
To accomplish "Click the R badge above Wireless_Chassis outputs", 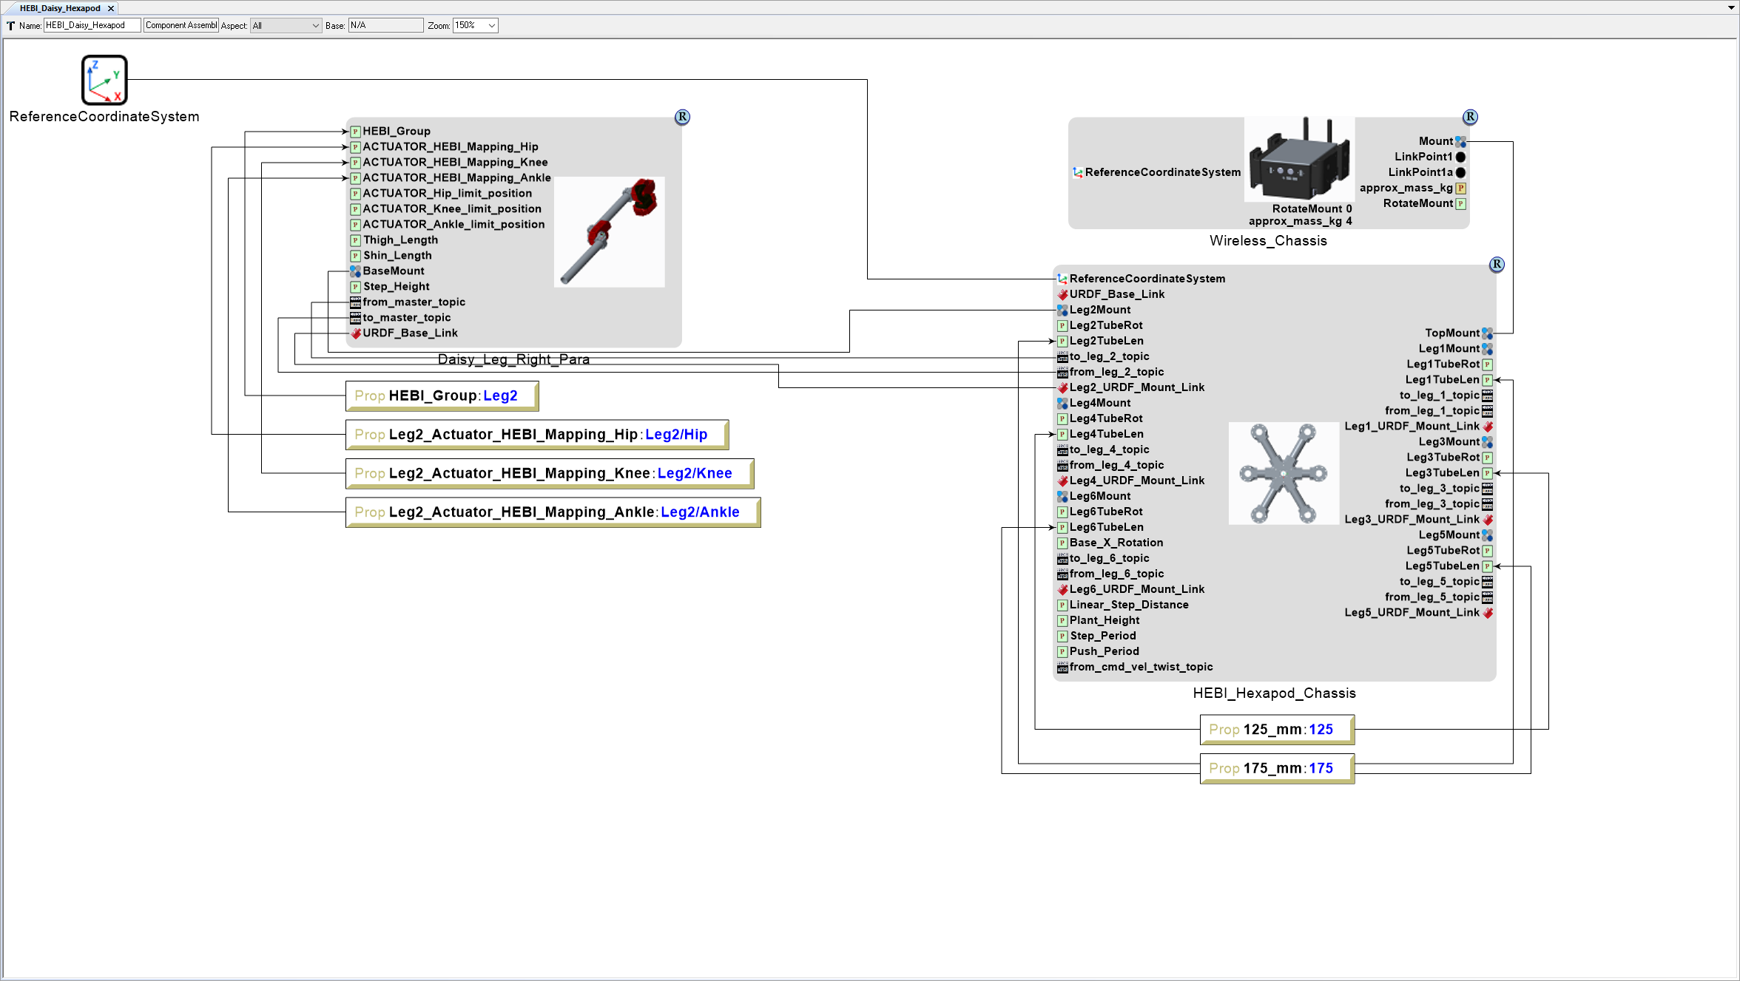I will (1470, 117).
